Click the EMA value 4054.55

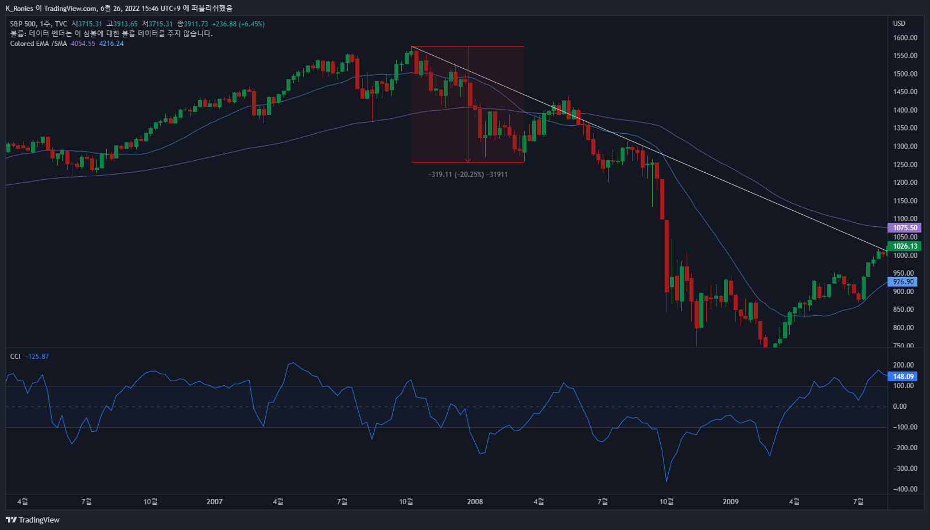click(83, 44)
